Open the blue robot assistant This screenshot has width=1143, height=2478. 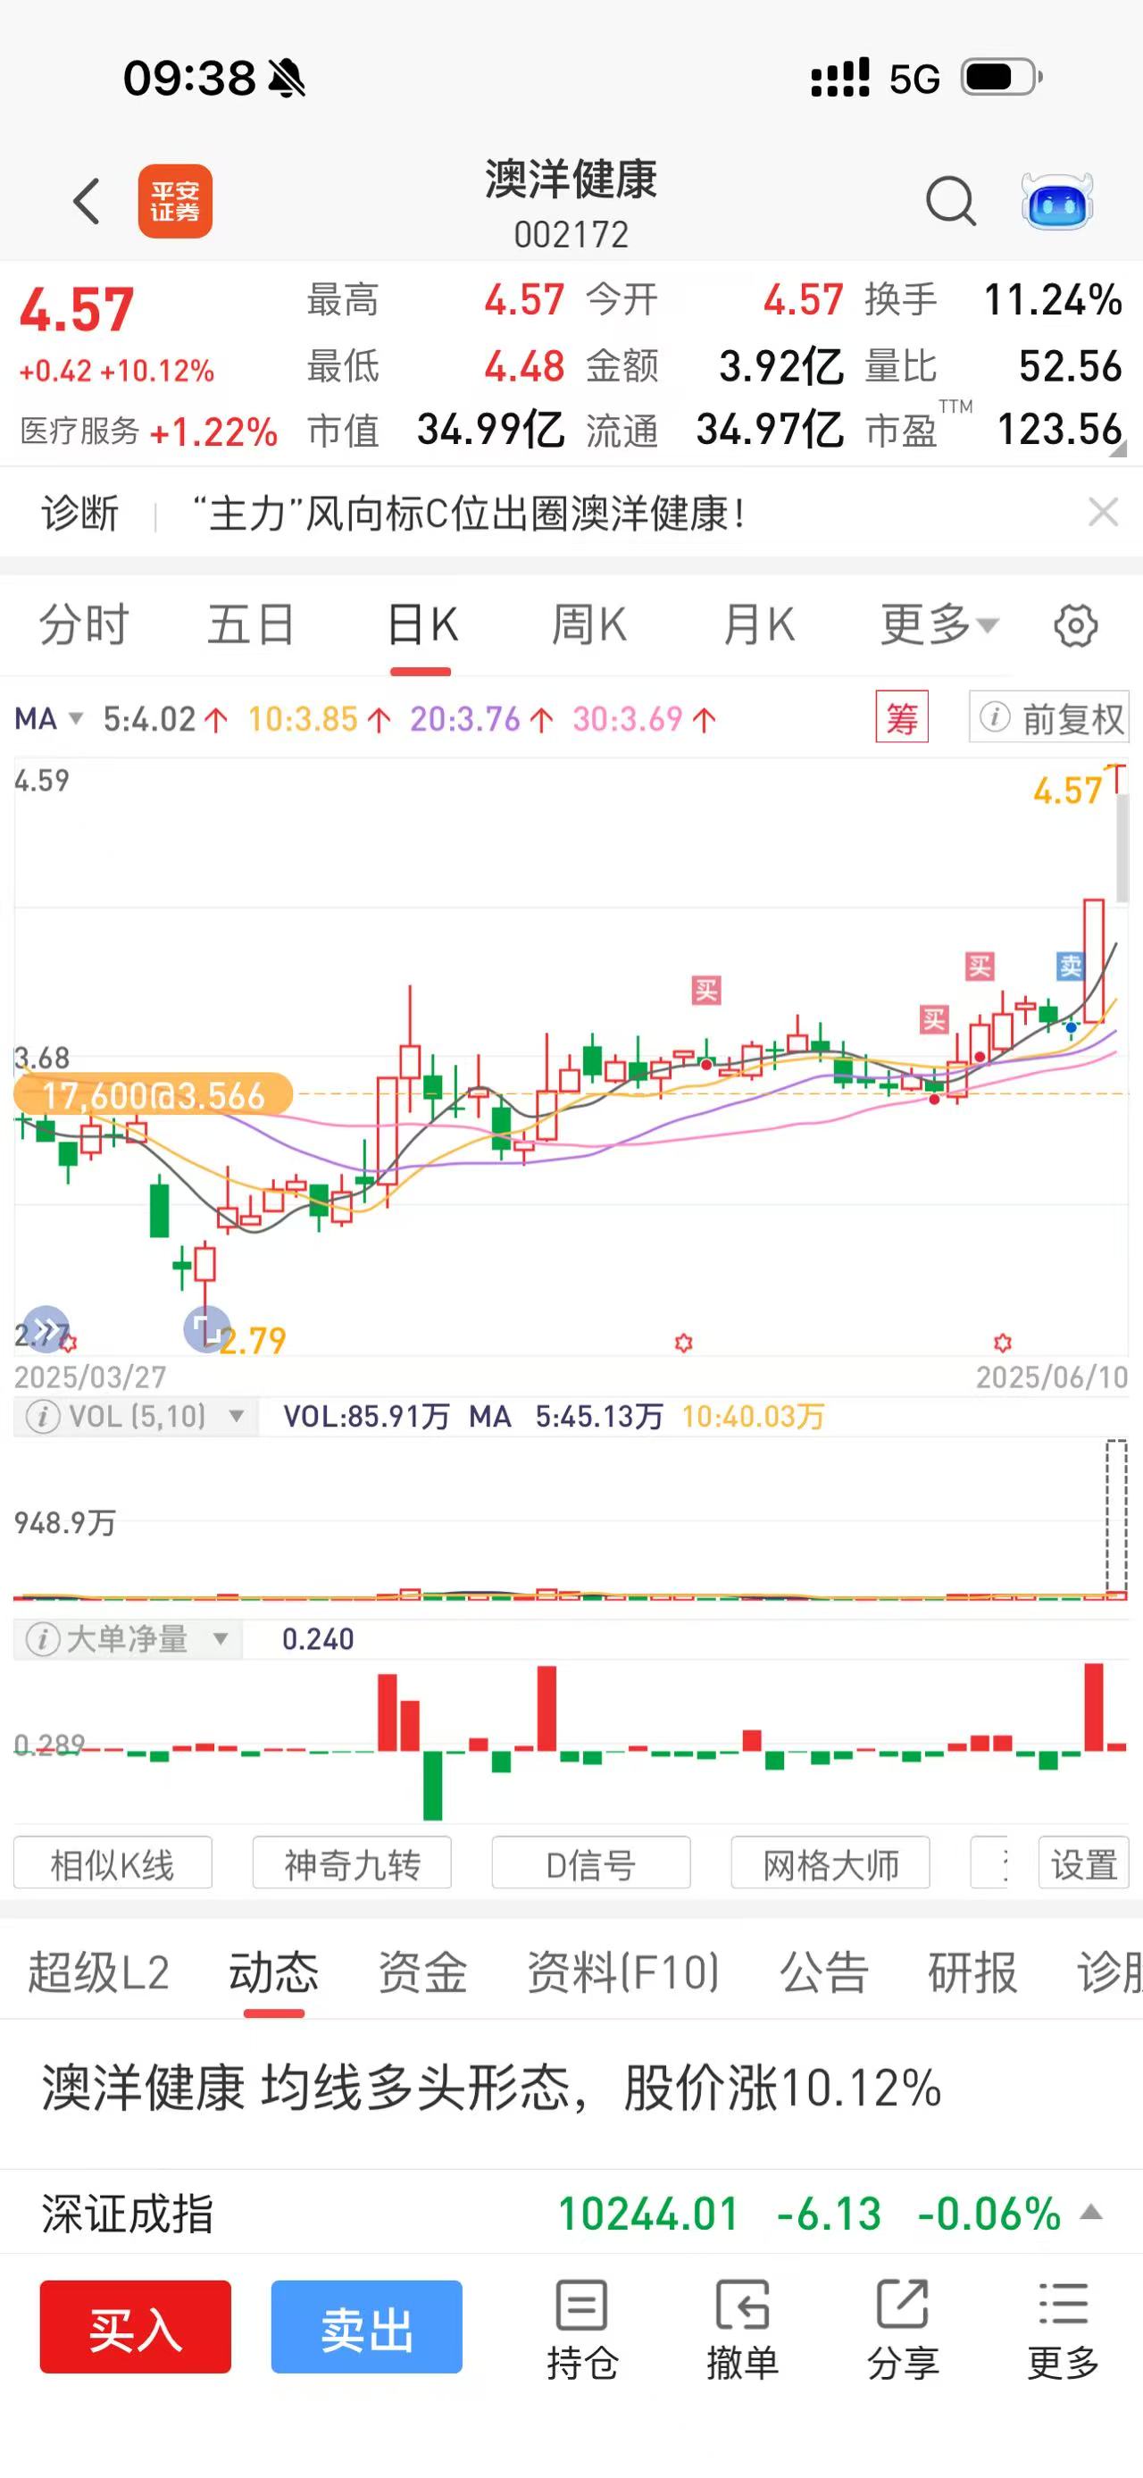click(x=1056, y=201)
